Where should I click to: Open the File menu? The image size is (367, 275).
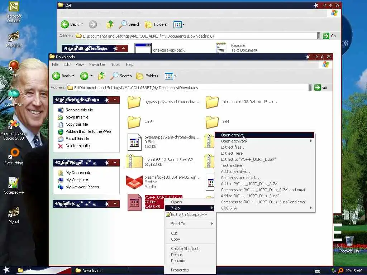click(55, 64)
